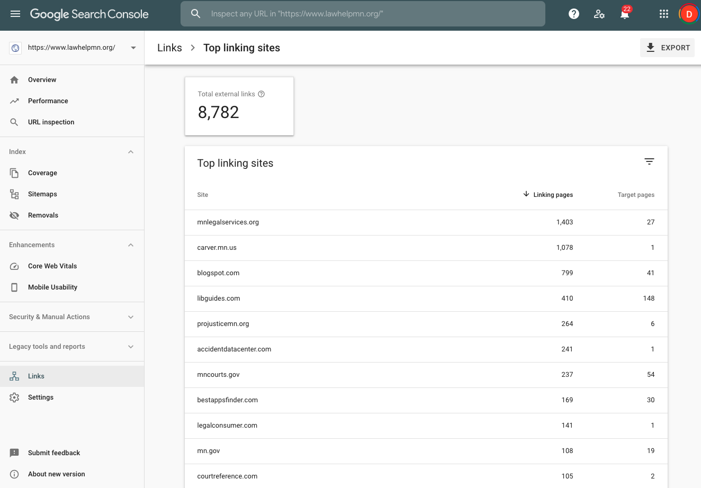This screenshot has height=488, width=701.
Task: Open the legalconsumer.com row
Action: pyautogui.click(x=426, y=426)
